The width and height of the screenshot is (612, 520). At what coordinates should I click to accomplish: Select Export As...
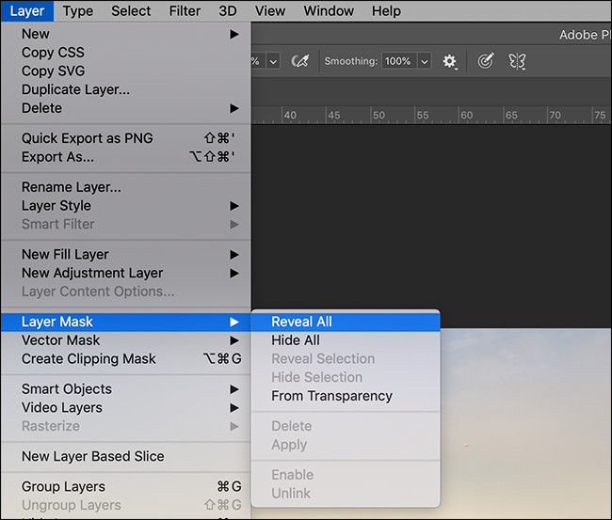[125, 157]
